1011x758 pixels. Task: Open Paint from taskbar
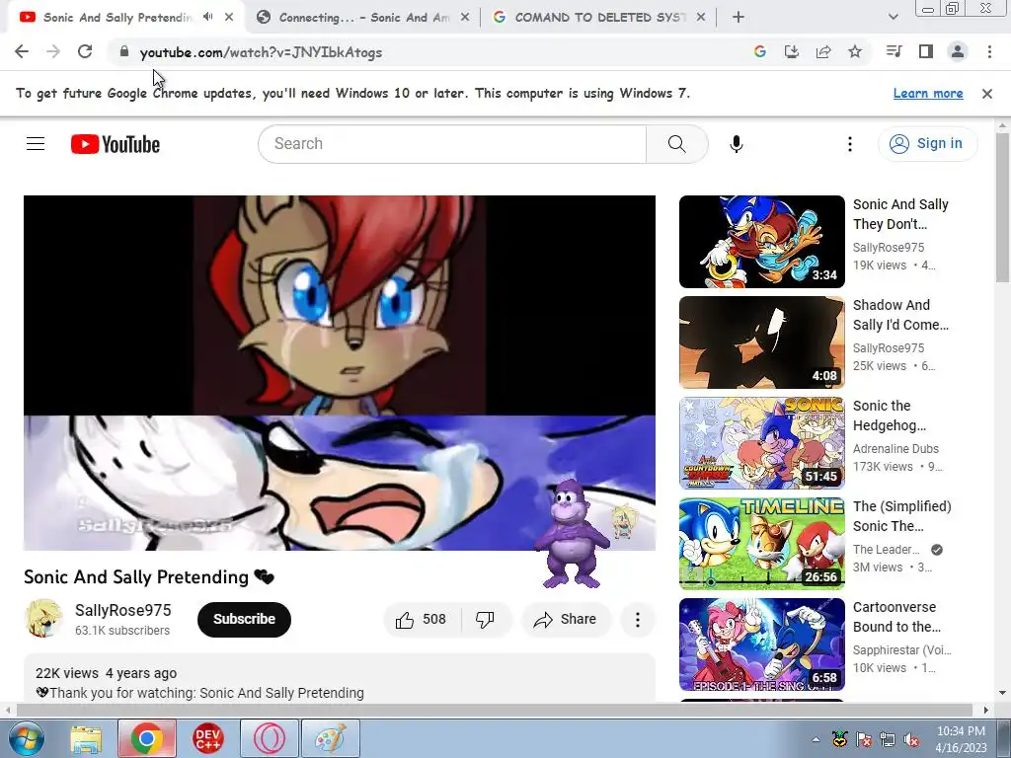(x=331, y=738)
